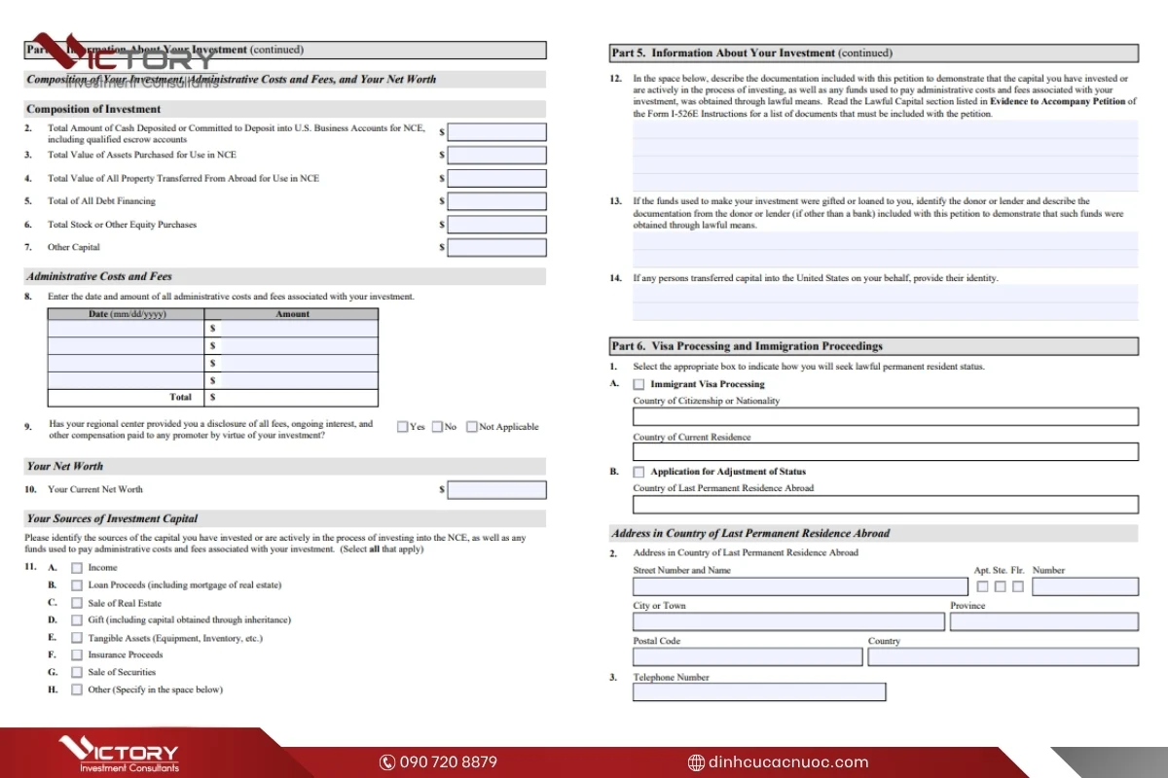Select Application for Adjustment of Status checkbox
The height and width of the screenshot is (778, 1168).
tap(639, 472)
